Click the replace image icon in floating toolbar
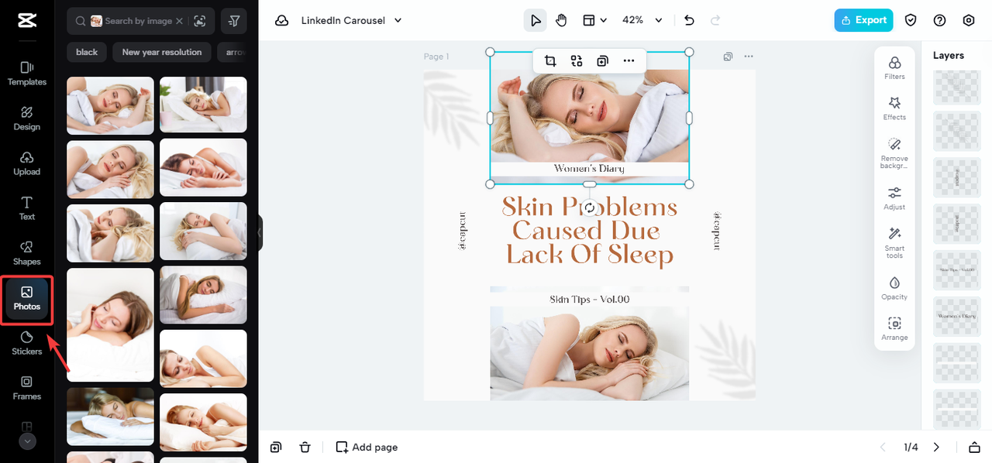This screenshot has width=992, height=463. pyautogui.click(x=577, y=60)
